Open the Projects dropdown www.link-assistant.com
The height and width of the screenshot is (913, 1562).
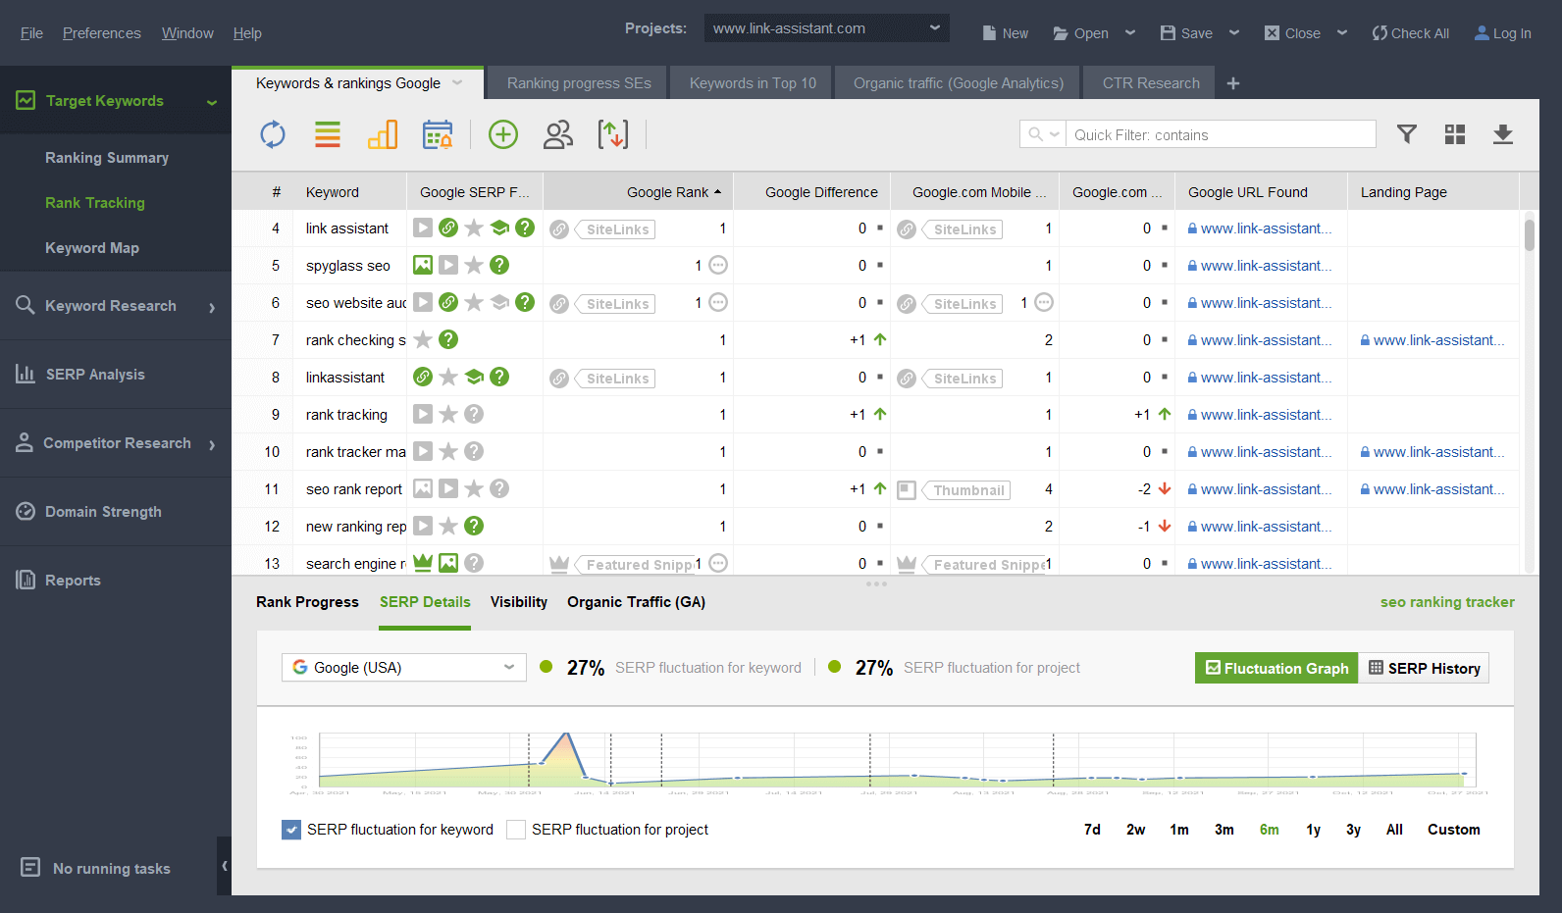point(827,28)
